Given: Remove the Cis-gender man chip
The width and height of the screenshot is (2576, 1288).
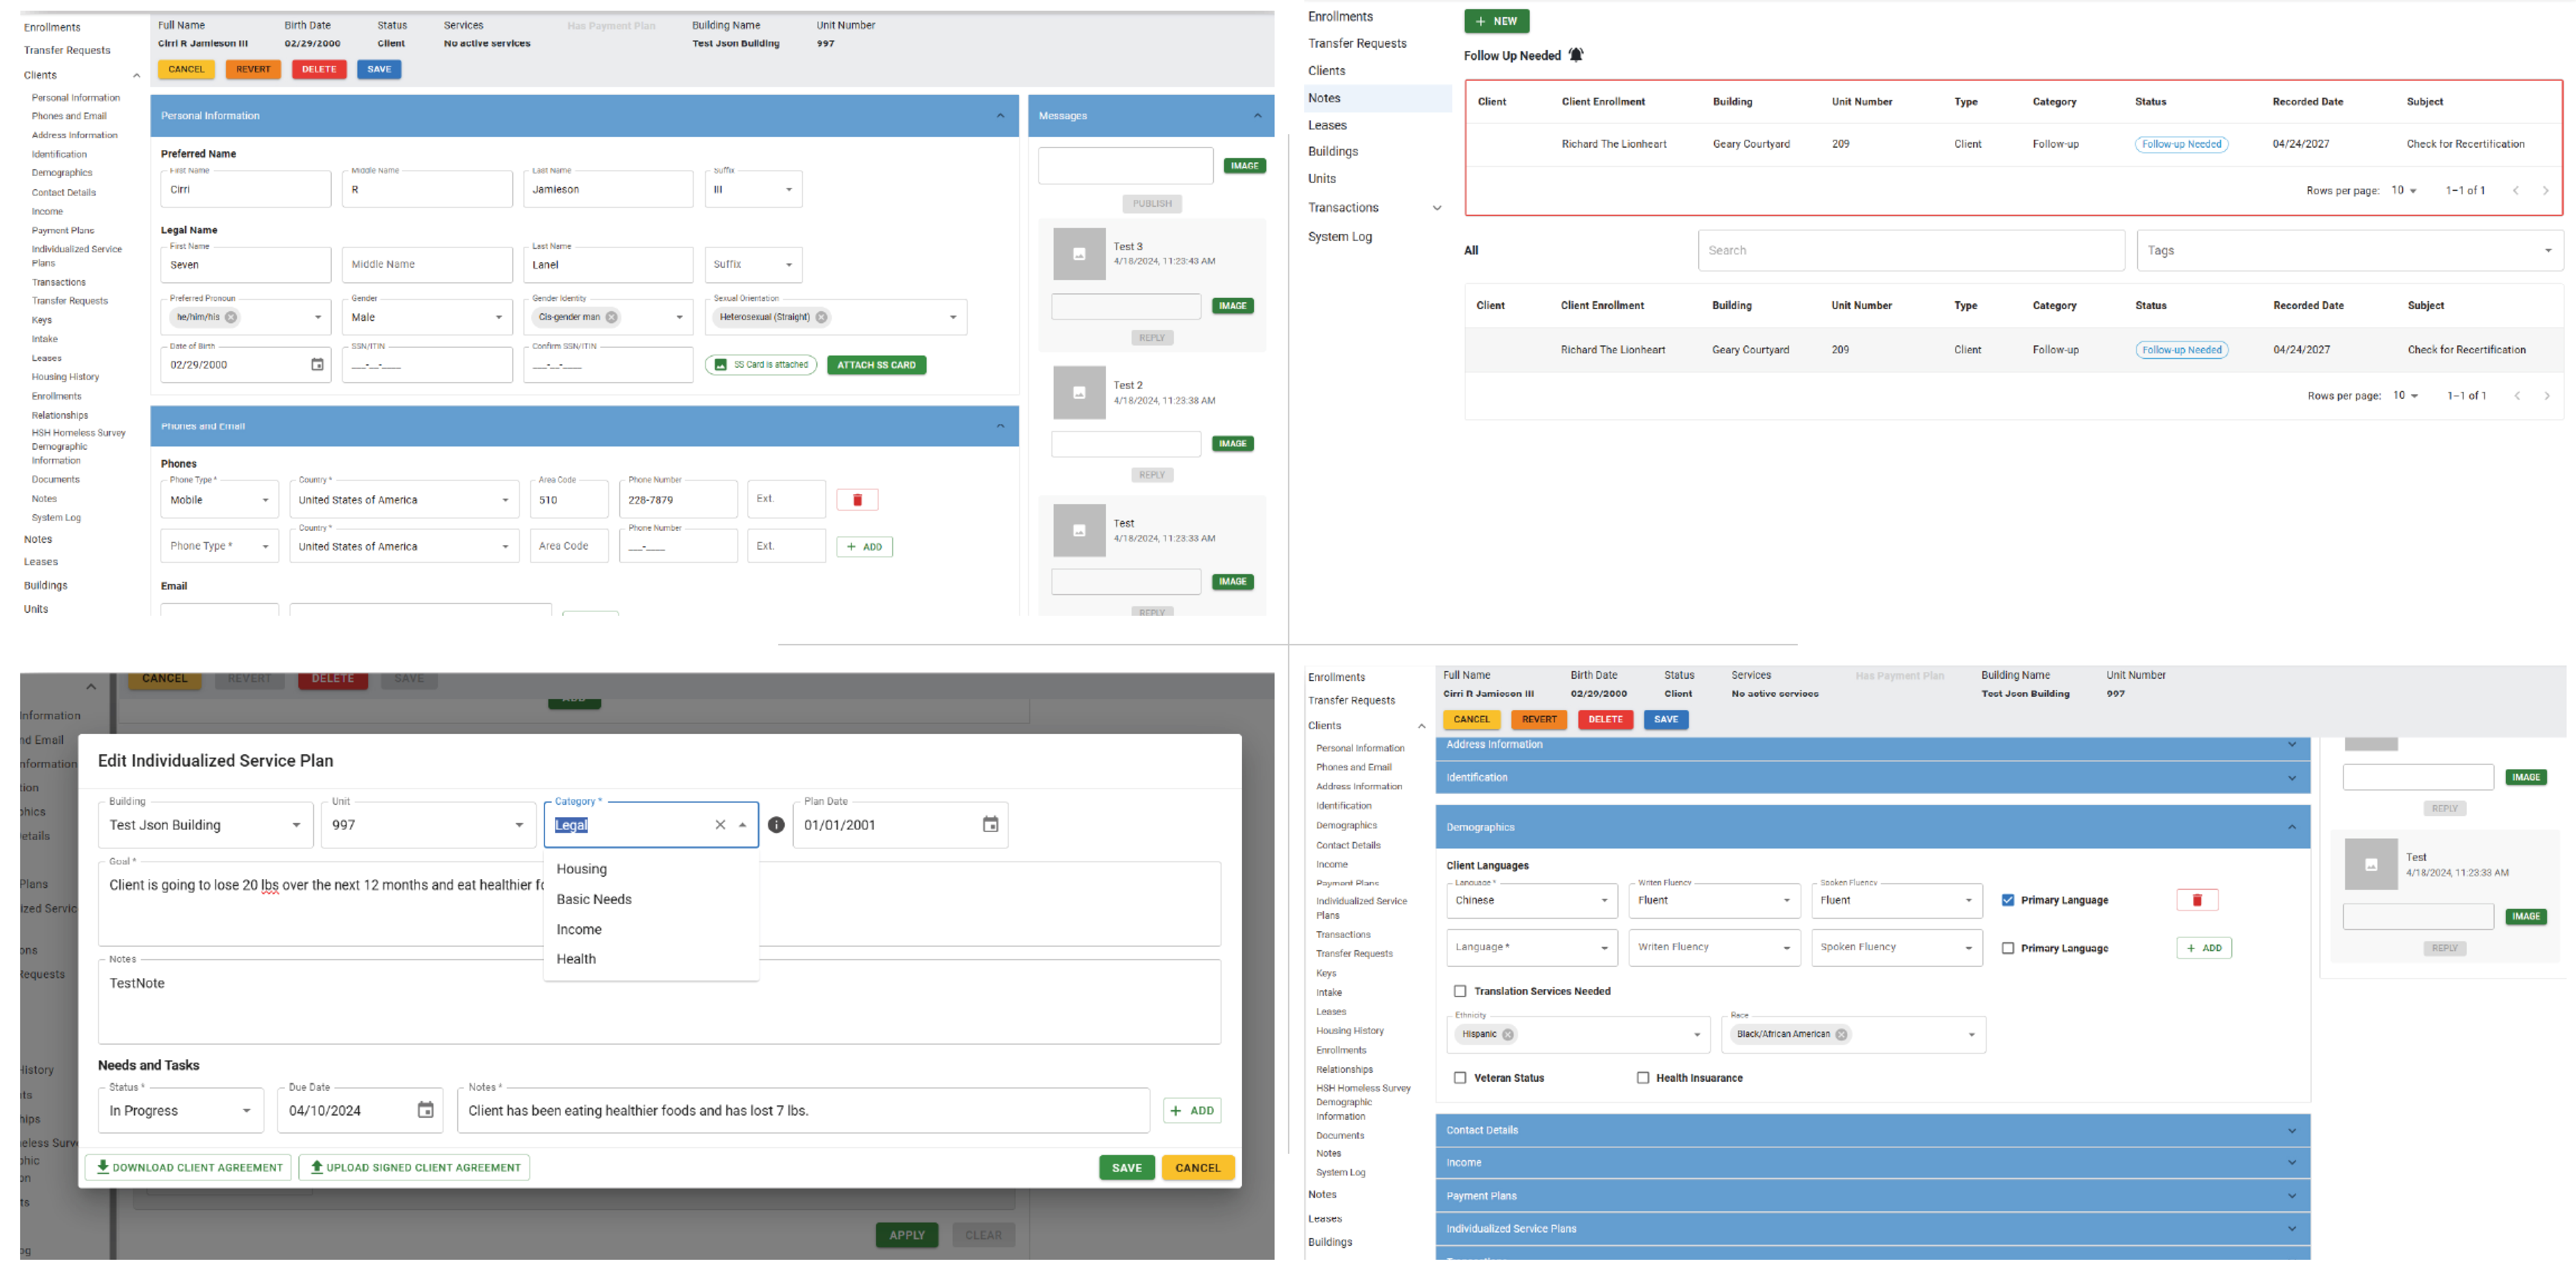Looking at the screenshot, I should 611,317.
